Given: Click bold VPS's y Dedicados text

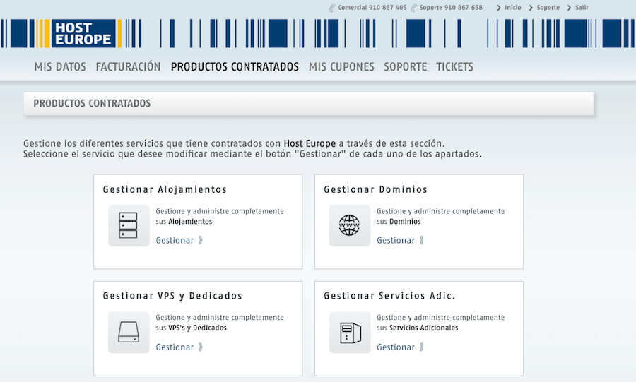Looking at the screenshot, I should pyautogui.click(x=198, y=328).
